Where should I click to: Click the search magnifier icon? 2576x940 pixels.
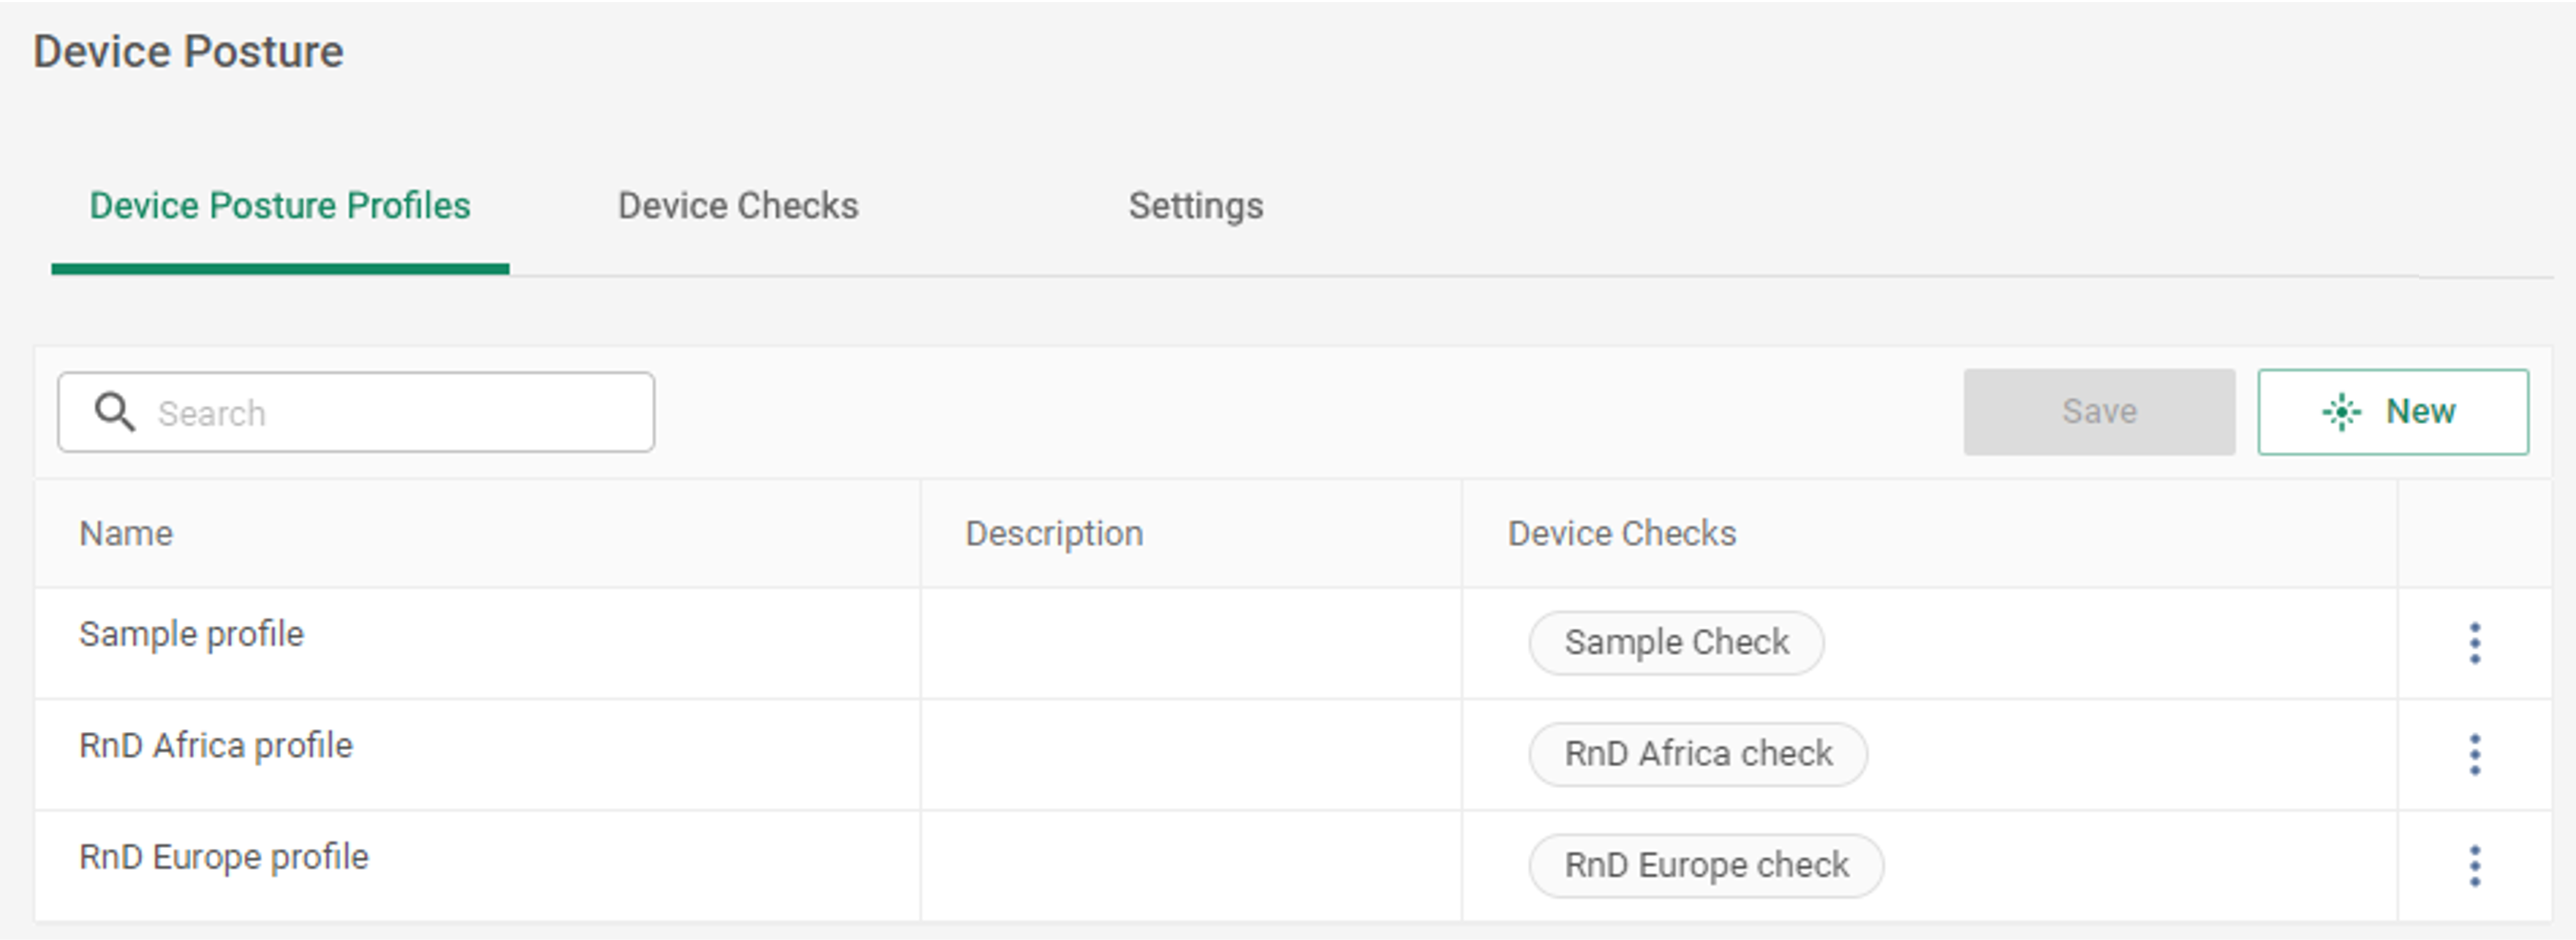click(115, 412)
